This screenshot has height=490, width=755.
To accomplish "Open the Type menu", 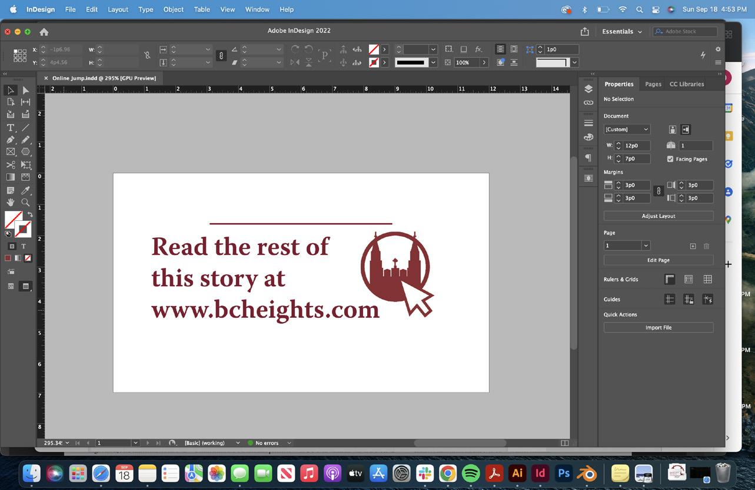I will 145,9.
